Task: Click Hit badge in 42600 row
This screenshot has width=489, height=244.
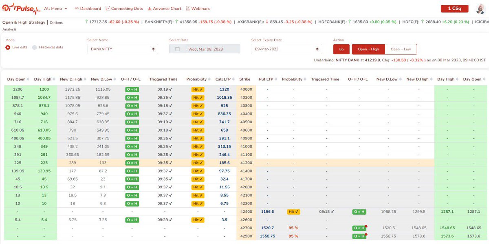Action: [198, 220]
